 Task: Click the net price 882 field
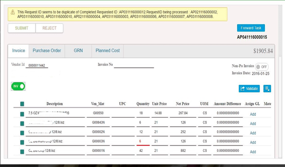(x=183, y=151)
